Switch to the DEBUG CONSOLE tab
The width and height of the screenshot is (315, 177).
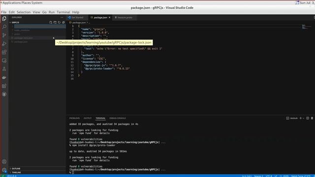[118, 118]
